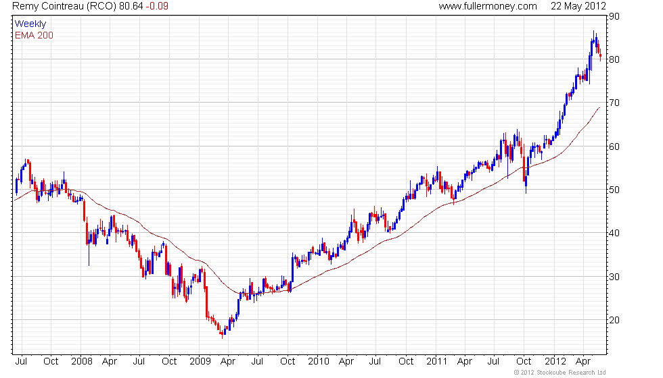Open the www.fullermoney.com link text
663x378 pixels.
(x=488, y=6)
